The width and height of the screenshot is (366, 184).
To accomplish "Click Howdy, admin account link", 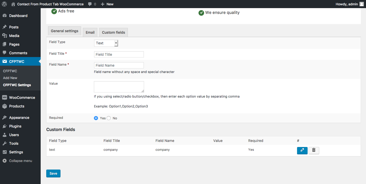I will (347, 4).
